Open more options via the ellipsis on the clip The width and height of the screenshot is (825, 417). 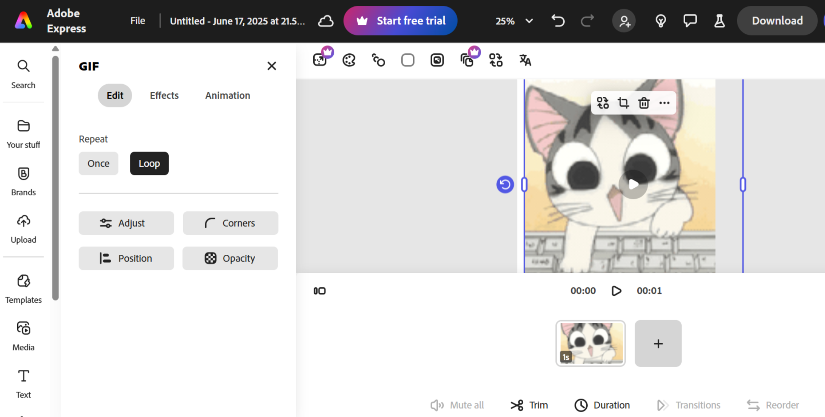pos(664,103)
